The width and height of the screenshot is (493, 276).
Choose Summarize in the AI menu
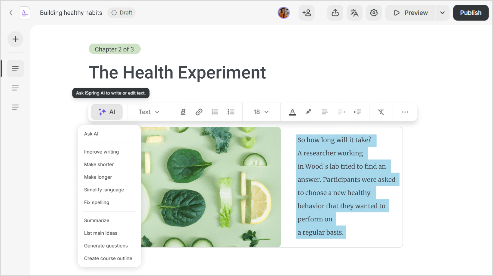(96, 220)
